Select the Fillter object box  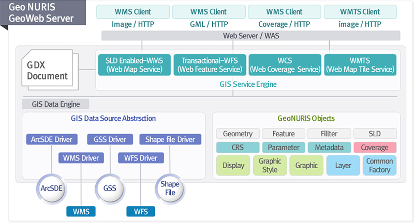tap(329, 134)
